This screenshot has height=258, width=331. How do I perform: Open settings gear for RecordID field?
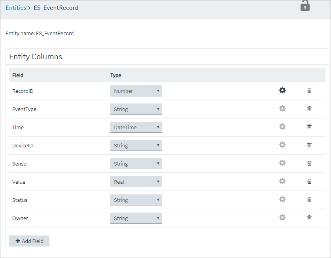pyautogui.click(x=282, y=90)
